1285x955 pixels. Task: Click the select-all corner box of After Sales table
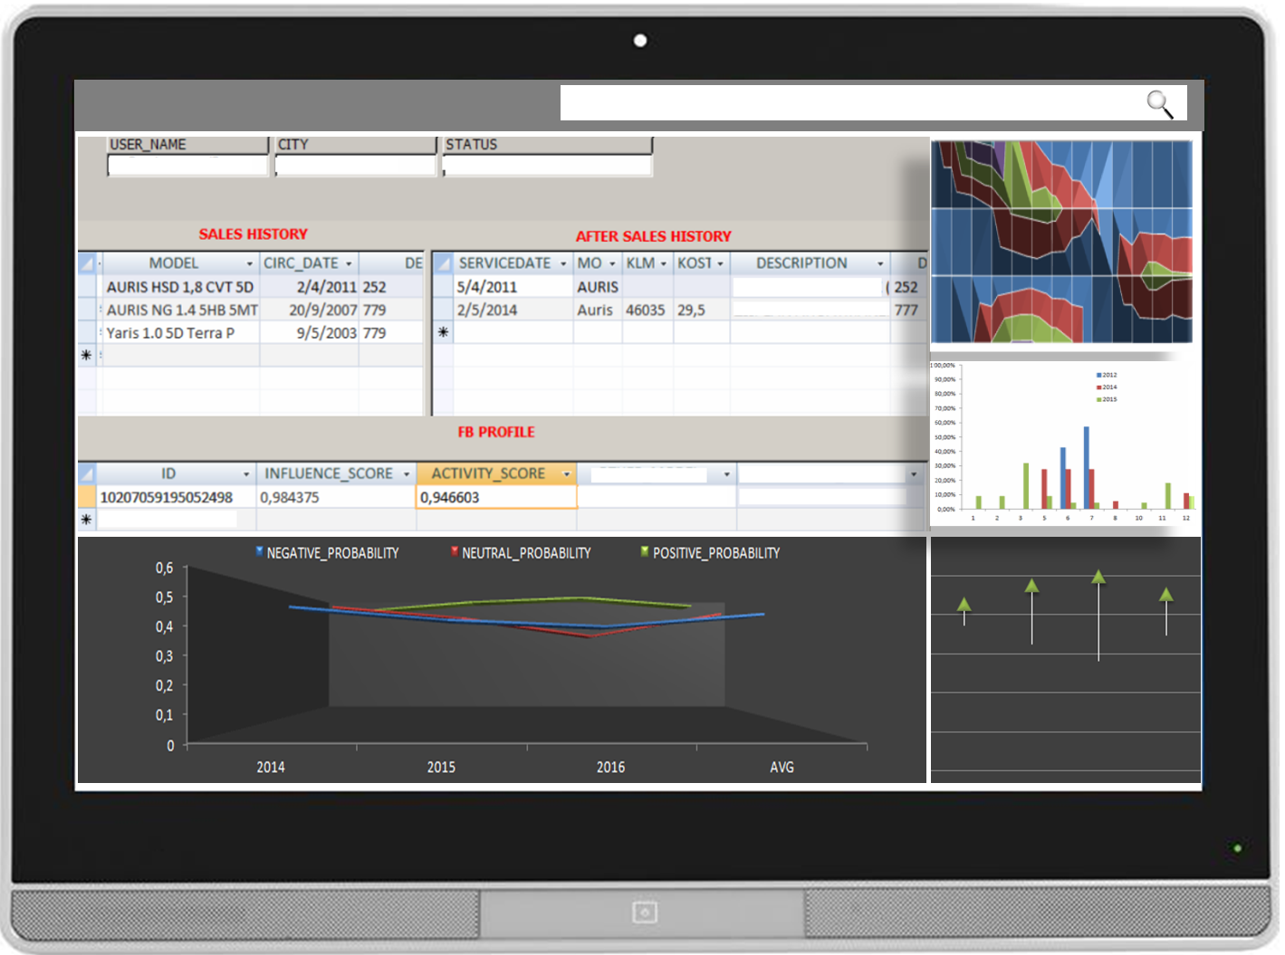pos(443,263)
